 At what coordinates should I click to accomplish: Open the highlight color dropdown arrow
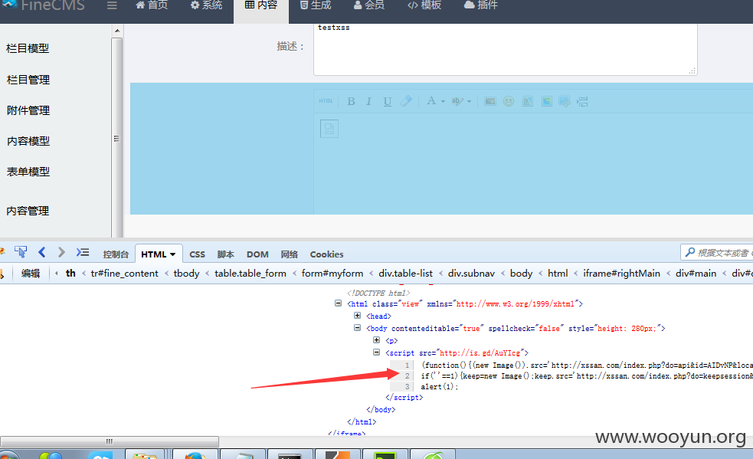click(469, 101)
